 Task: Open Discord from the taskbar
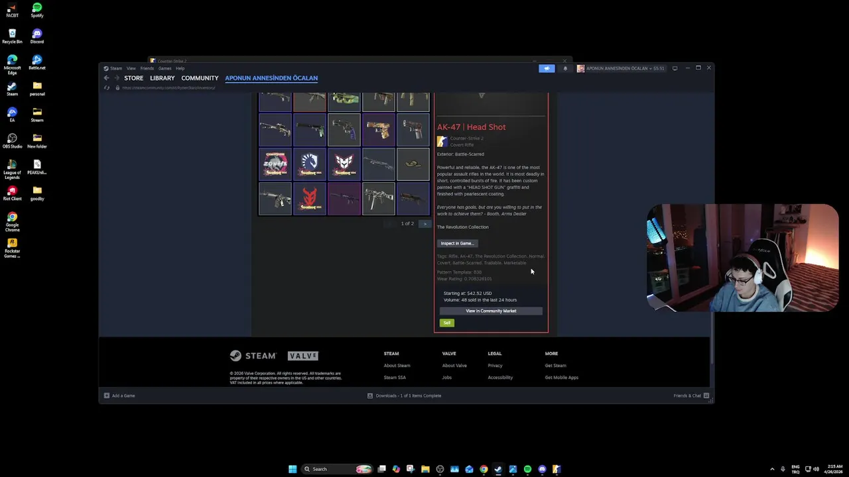pos(542,469)
